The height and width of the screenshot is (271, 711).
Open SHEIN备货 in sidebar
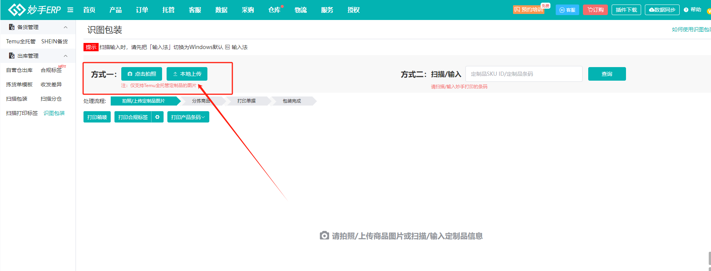(x=54, y=41)
